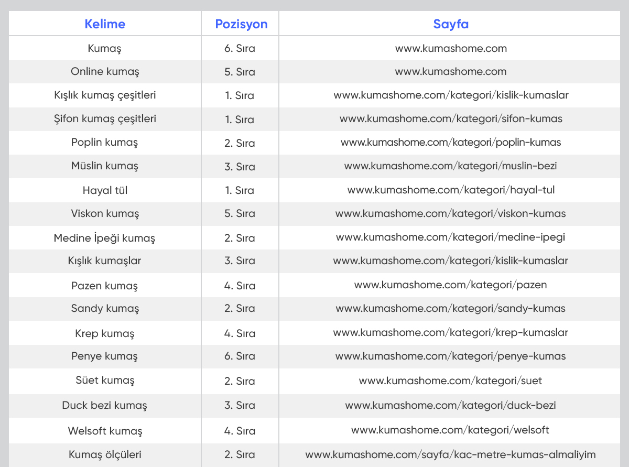This screenshot has width=629, height=467.
Task: Open the welsoft category URL
Action: coord(451,430)
